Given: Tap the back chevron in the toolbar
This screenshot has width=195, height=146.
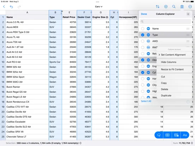Looking at the screenshot, I should 4,7.
